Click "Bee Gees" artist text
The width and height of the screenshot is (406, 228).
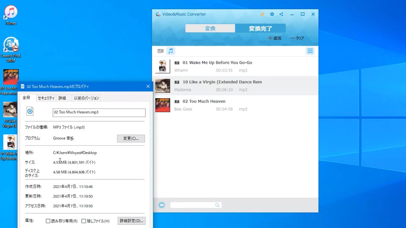coord(183,109)
